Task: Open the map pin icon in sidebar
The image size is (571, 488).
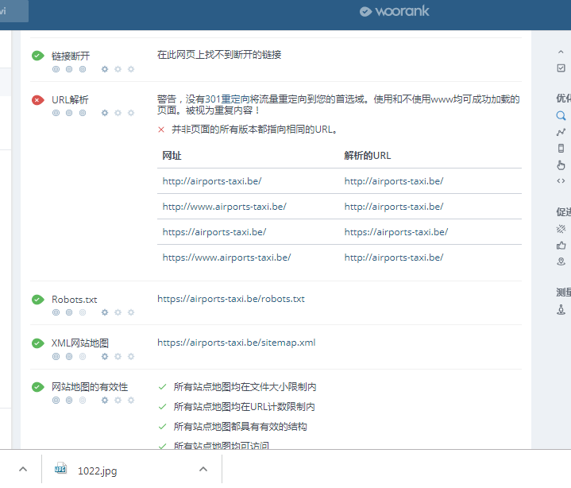Action: tap(561, 261)
